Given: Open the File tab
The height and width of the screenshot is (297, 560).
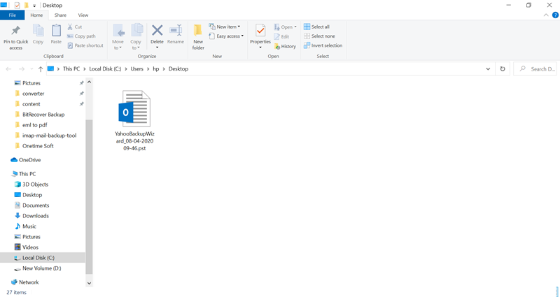Looking at the screenshot, I should pyautogui.click(x=12, y=15).
